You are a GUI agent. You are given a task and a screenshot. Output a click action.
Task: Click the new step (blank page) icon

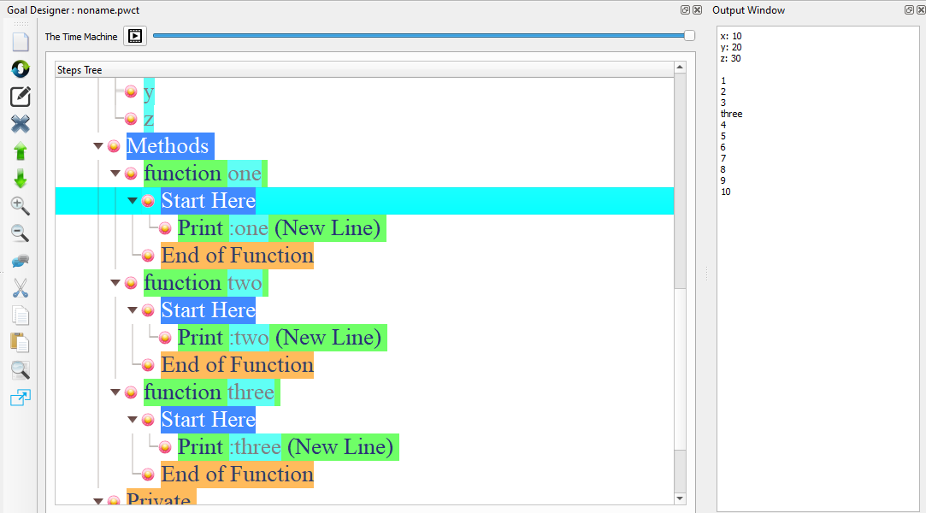(21, 42)
